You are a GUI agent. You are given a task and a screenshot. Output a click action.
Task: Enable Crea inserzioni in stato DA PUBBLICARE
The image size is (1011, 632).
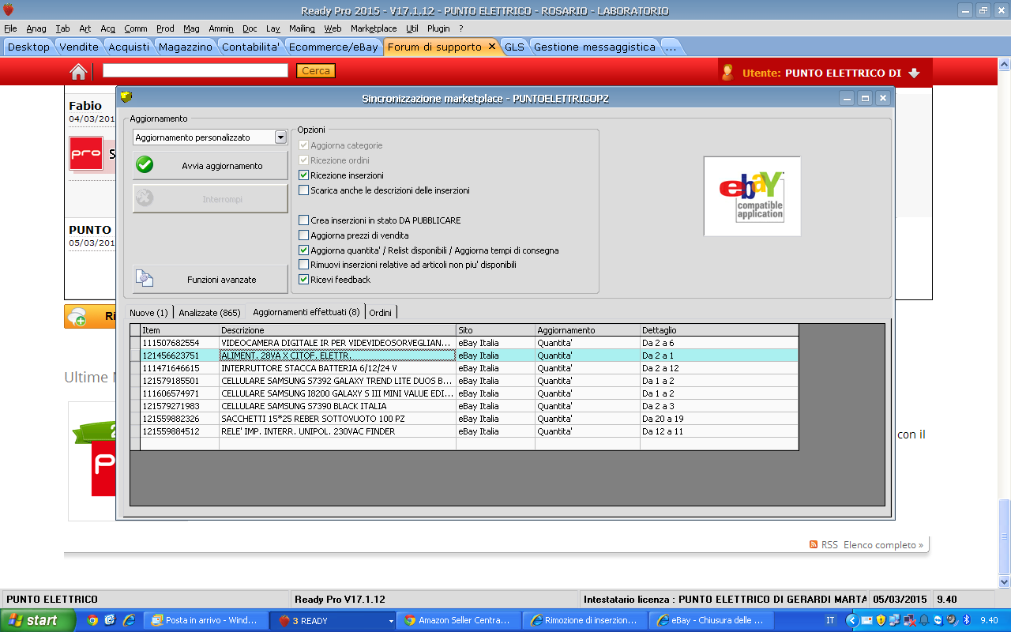tap(304, 220)
